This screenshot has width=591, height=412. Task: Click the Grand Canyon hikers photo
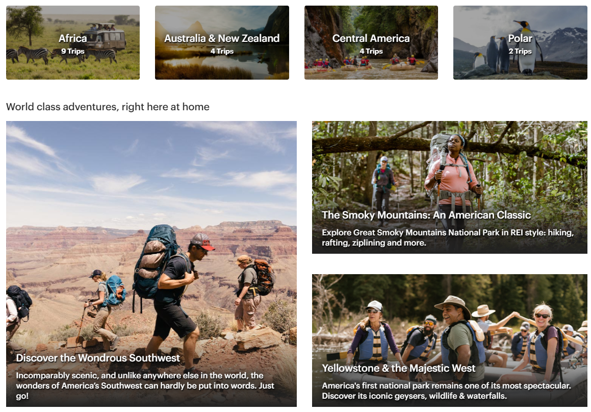[x=151, y=234]
